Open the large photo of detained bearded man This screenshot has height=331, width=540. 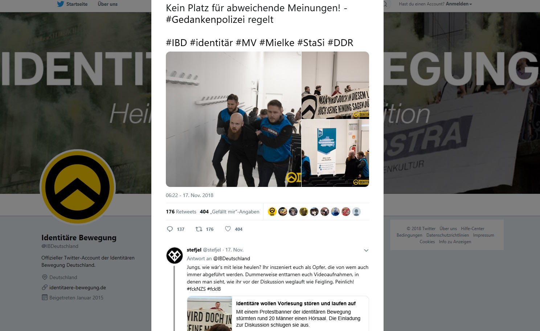click(233, 119)
